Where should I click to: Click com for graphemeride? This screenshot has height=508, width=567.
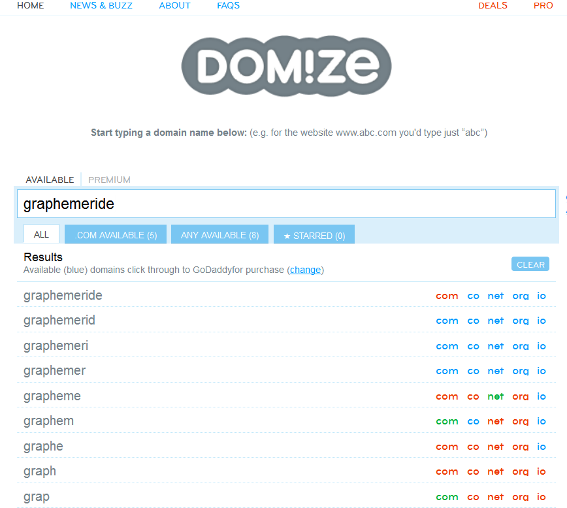447,296
